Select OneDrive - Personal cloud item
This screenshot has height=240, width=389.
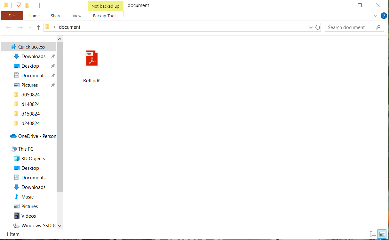coord(33,136)
